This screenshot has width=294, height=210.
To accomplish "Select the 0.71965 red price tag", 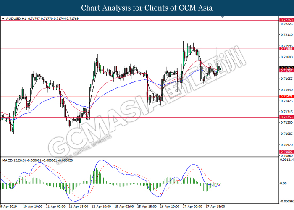I will coord(286,49).
